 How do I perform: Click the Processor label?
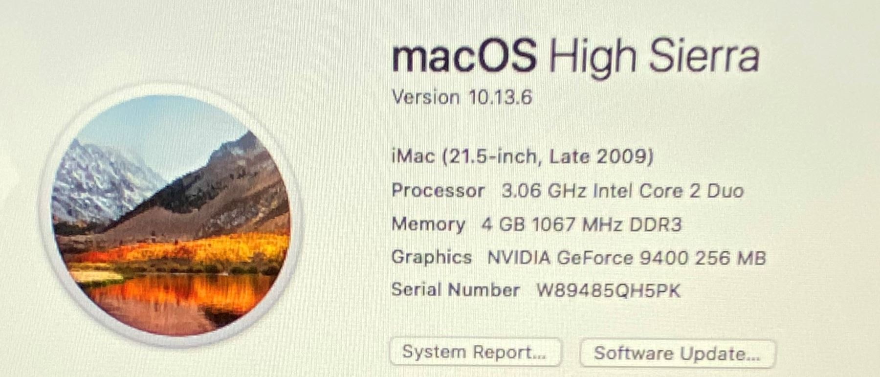pyautogui.click(x=438, y=190)
